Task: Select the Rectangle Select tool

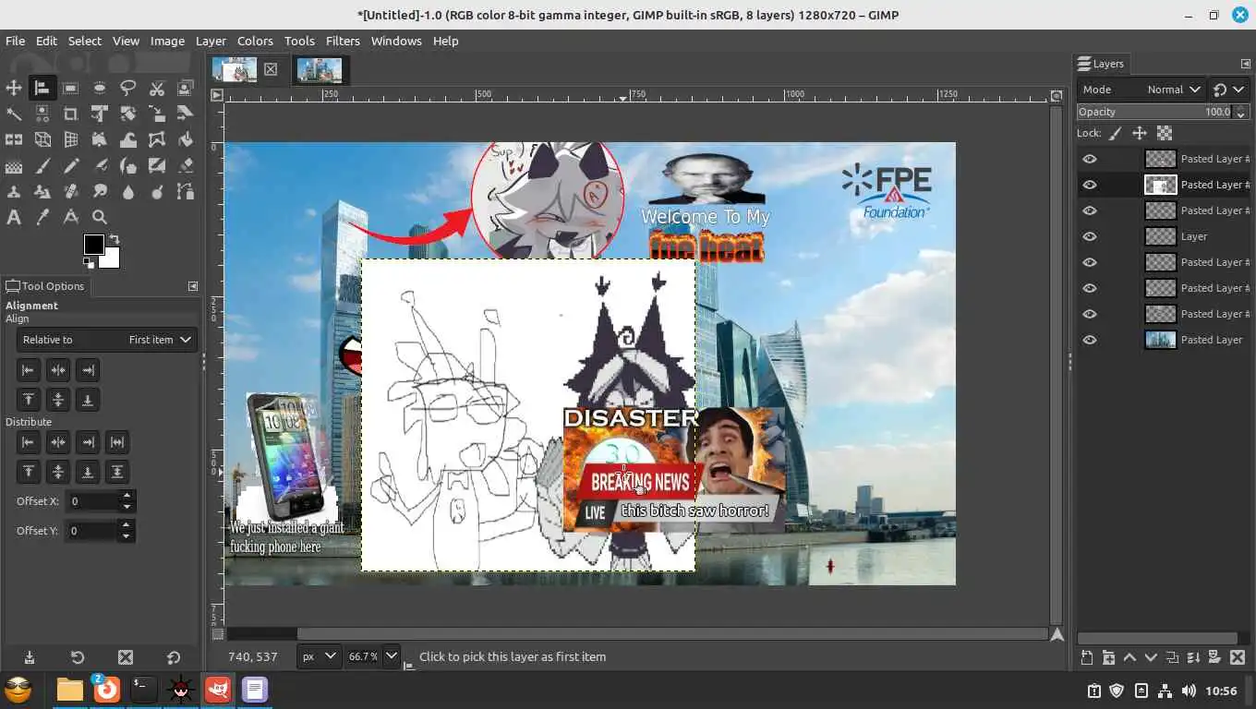Action: (x=71, y=89)
